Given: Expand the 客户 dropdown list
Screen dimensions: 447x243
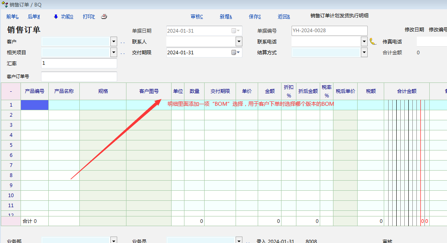Looking at the screenshot, I should (114, 41).
